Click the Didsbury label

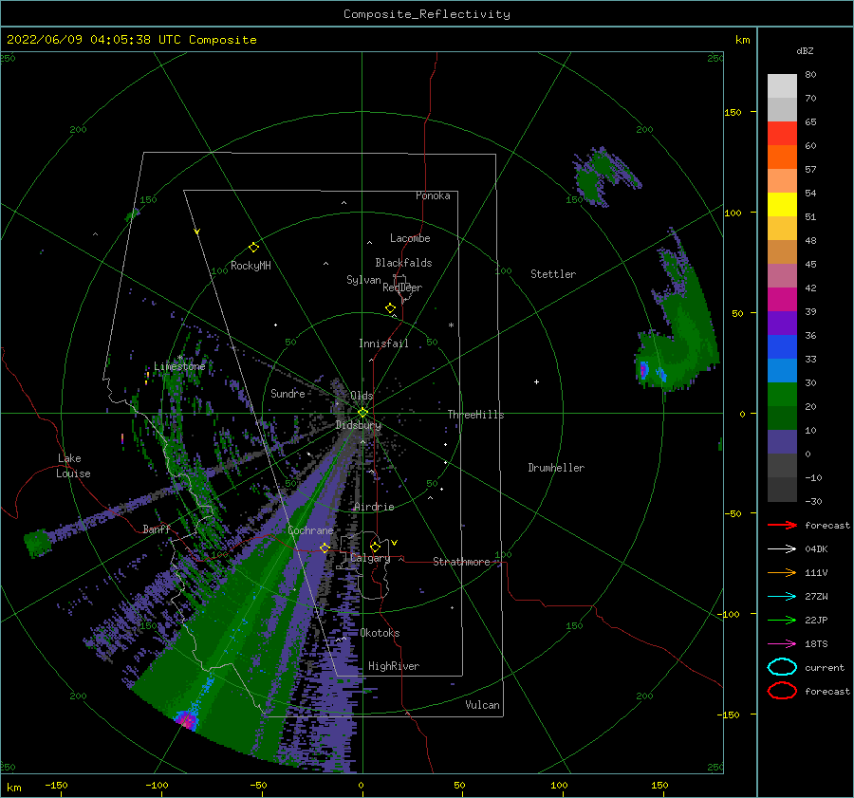(x=358, y=425)
